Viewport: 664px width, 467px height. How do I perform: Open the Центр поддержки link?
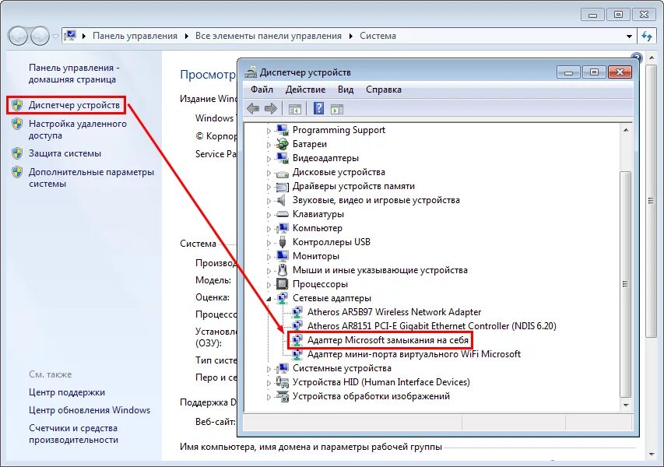67,392
